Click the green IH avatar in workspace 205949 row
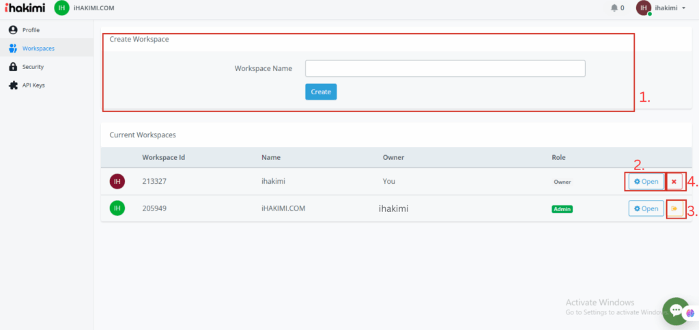 (x=117, y=208)
